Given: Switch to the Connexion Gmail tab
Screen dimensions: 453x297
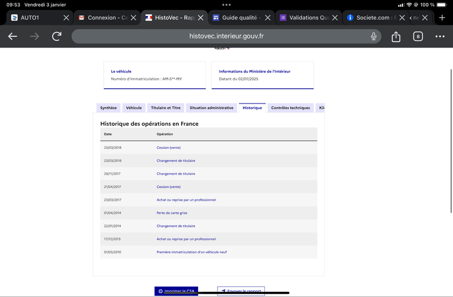Looking at the screenshot, I should [102, 18].
